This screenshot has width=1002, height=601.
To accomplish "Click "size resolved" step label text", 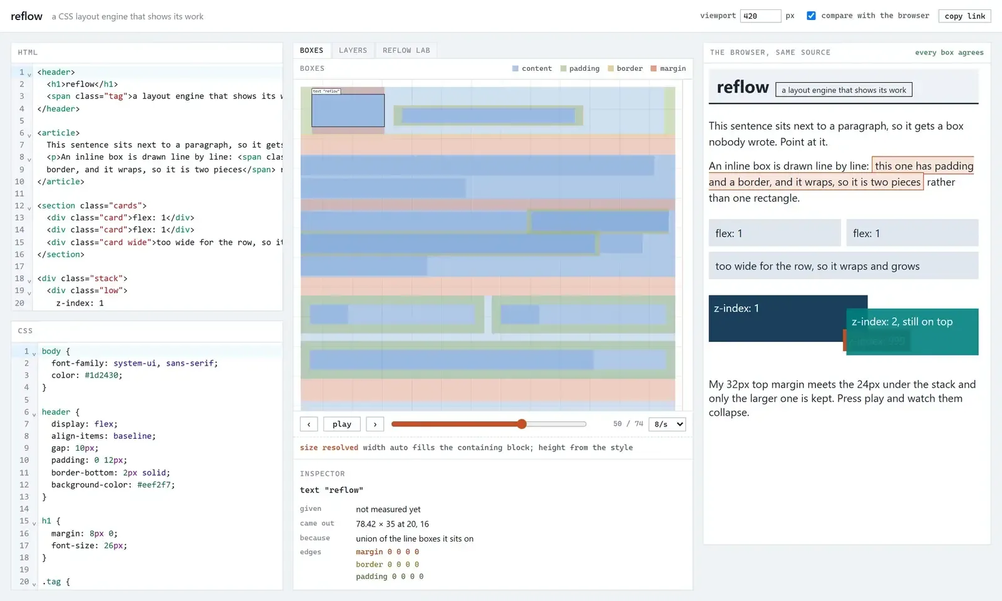I will coord(329,448).
